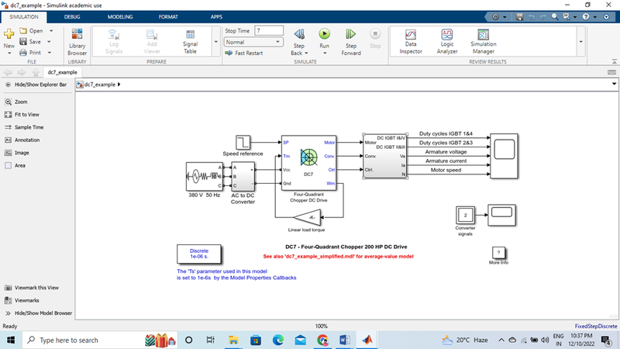Click Fit to View
The height and width of the screenshot is (349, 620).
22,115
